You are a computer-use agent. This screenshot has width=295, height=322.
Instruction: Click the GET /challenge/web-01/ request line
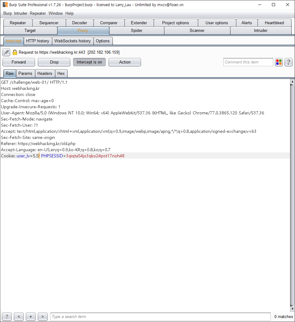coord(34,82)
